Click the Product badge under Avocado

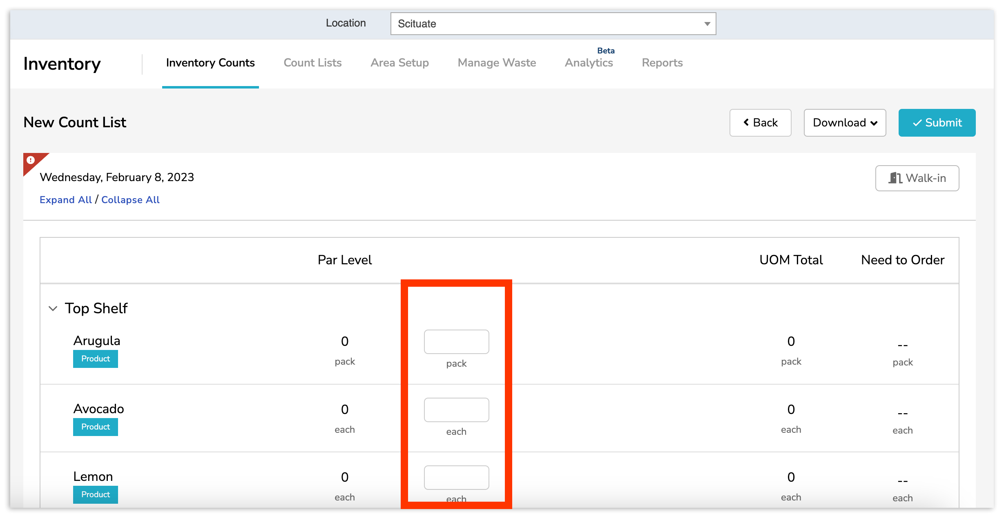[x=95, y=427]
